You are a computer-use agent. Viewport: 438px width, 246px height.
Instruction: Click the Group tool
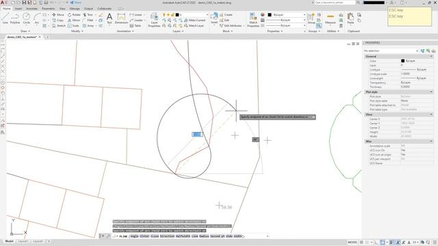(311, 18)
